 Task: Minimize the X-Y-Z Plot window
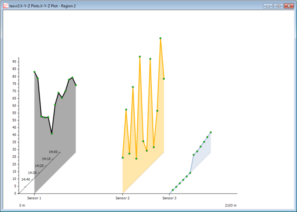coord(268,6)
